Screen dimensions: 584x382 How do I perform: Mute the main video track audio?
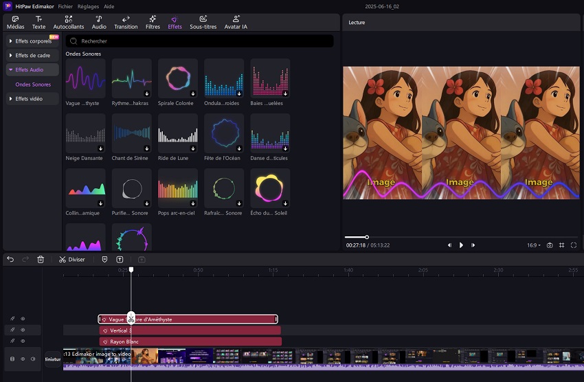coord(33,359)
